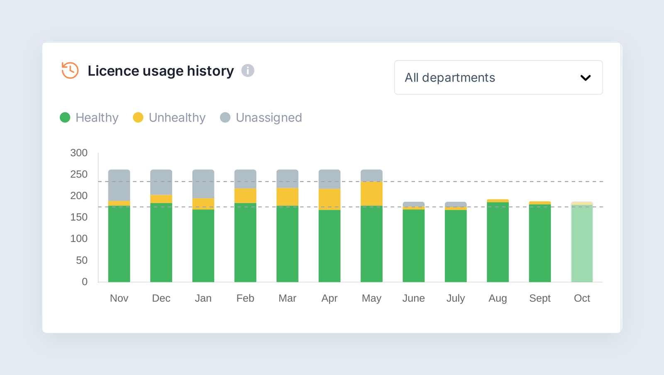Screen dimensions: 664x375
Task: Click the Feb axis label
Action: (x=245, y=298)
